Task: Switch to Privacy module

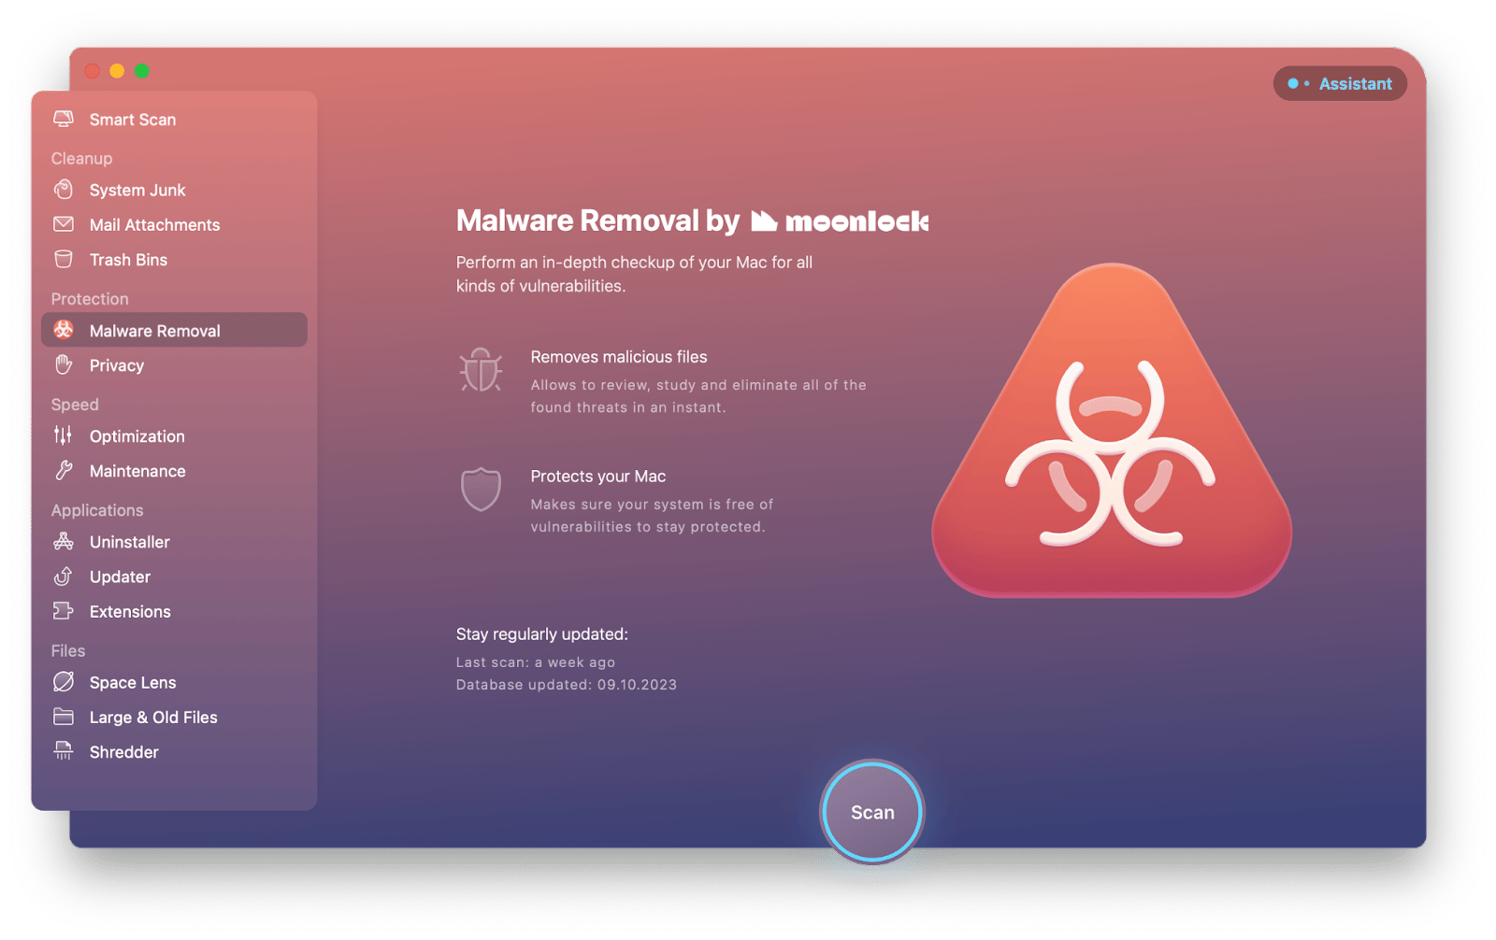Action: [x=174, y=365]
